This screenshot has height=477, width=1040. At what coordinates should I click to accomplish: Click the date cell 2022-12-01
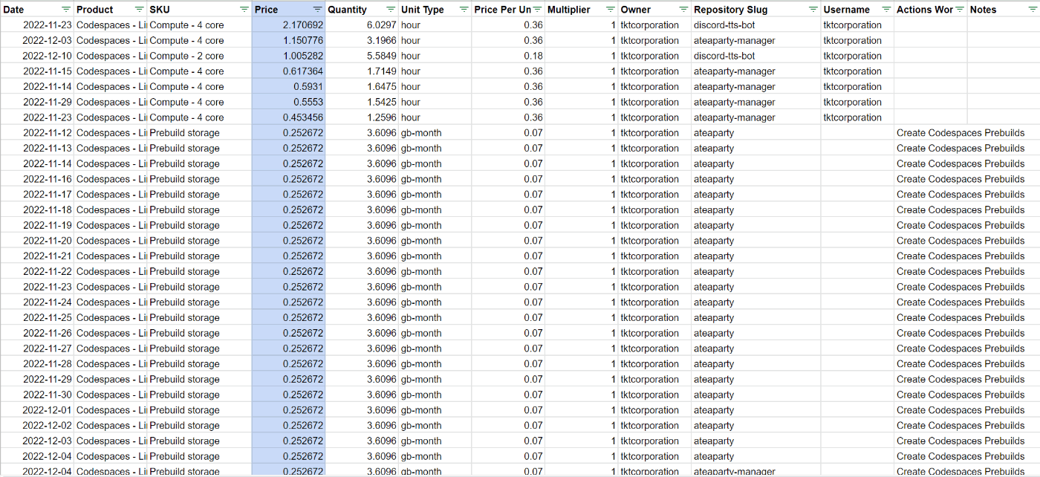[x=37, y=410]
